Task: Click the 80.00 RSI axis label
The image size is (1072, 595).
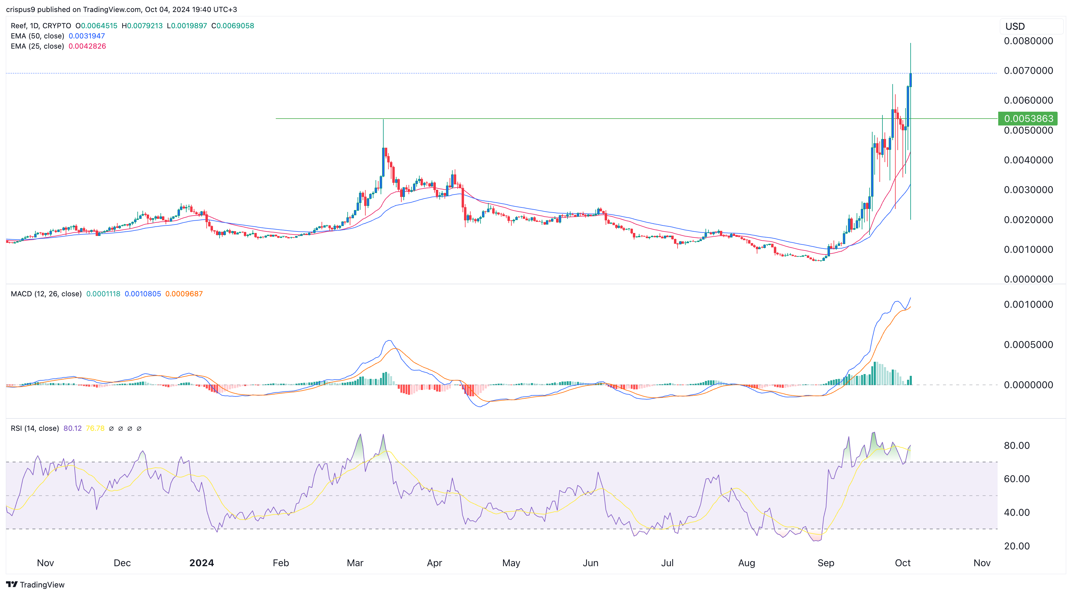Action: tap(1017, 445)
